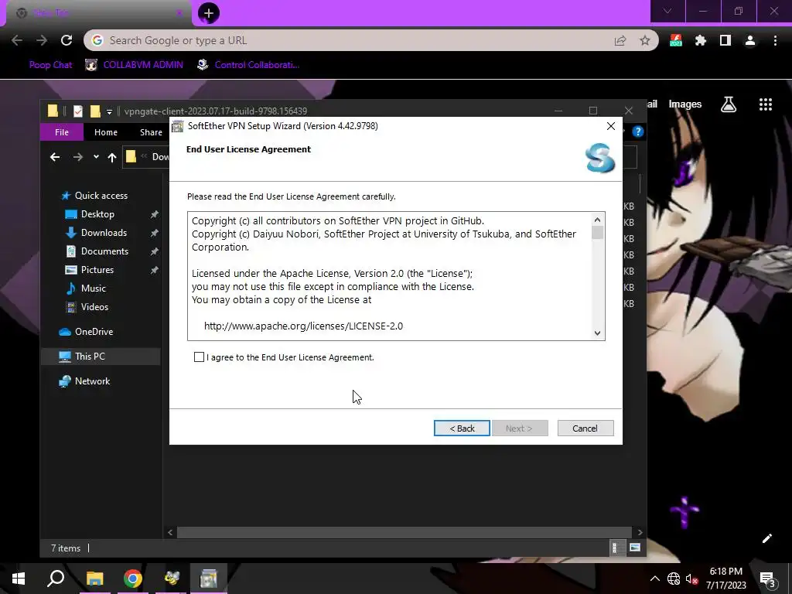Reload the page in Chrome

pyautogui.click(x=67, y=40)
